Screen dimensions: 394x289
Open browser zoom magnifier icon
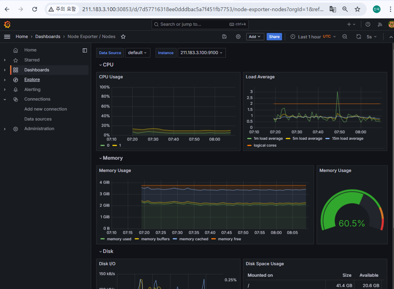click(345, 9)
